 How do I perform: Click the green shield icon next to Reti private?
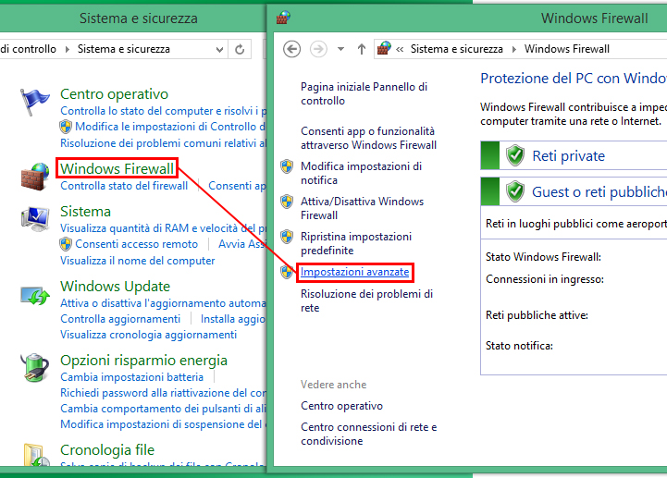pos(515,155)
